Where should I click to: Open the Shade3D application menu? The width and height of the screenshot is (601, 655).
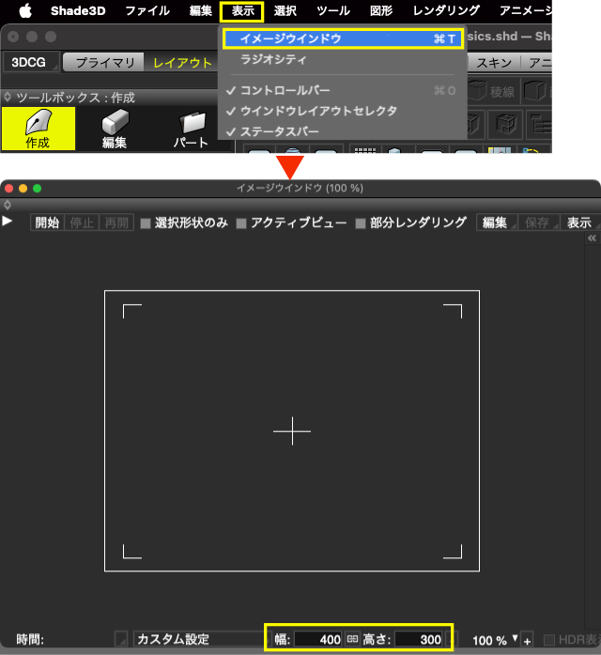[78, 11]
